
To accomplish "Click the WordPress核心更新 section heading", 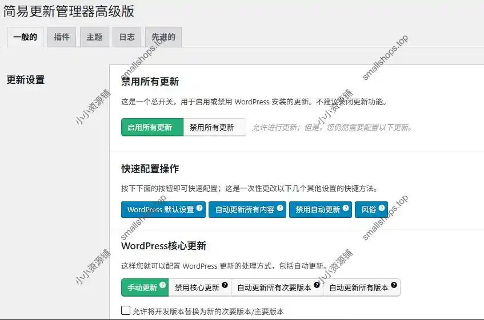I will tap(163, 246).
